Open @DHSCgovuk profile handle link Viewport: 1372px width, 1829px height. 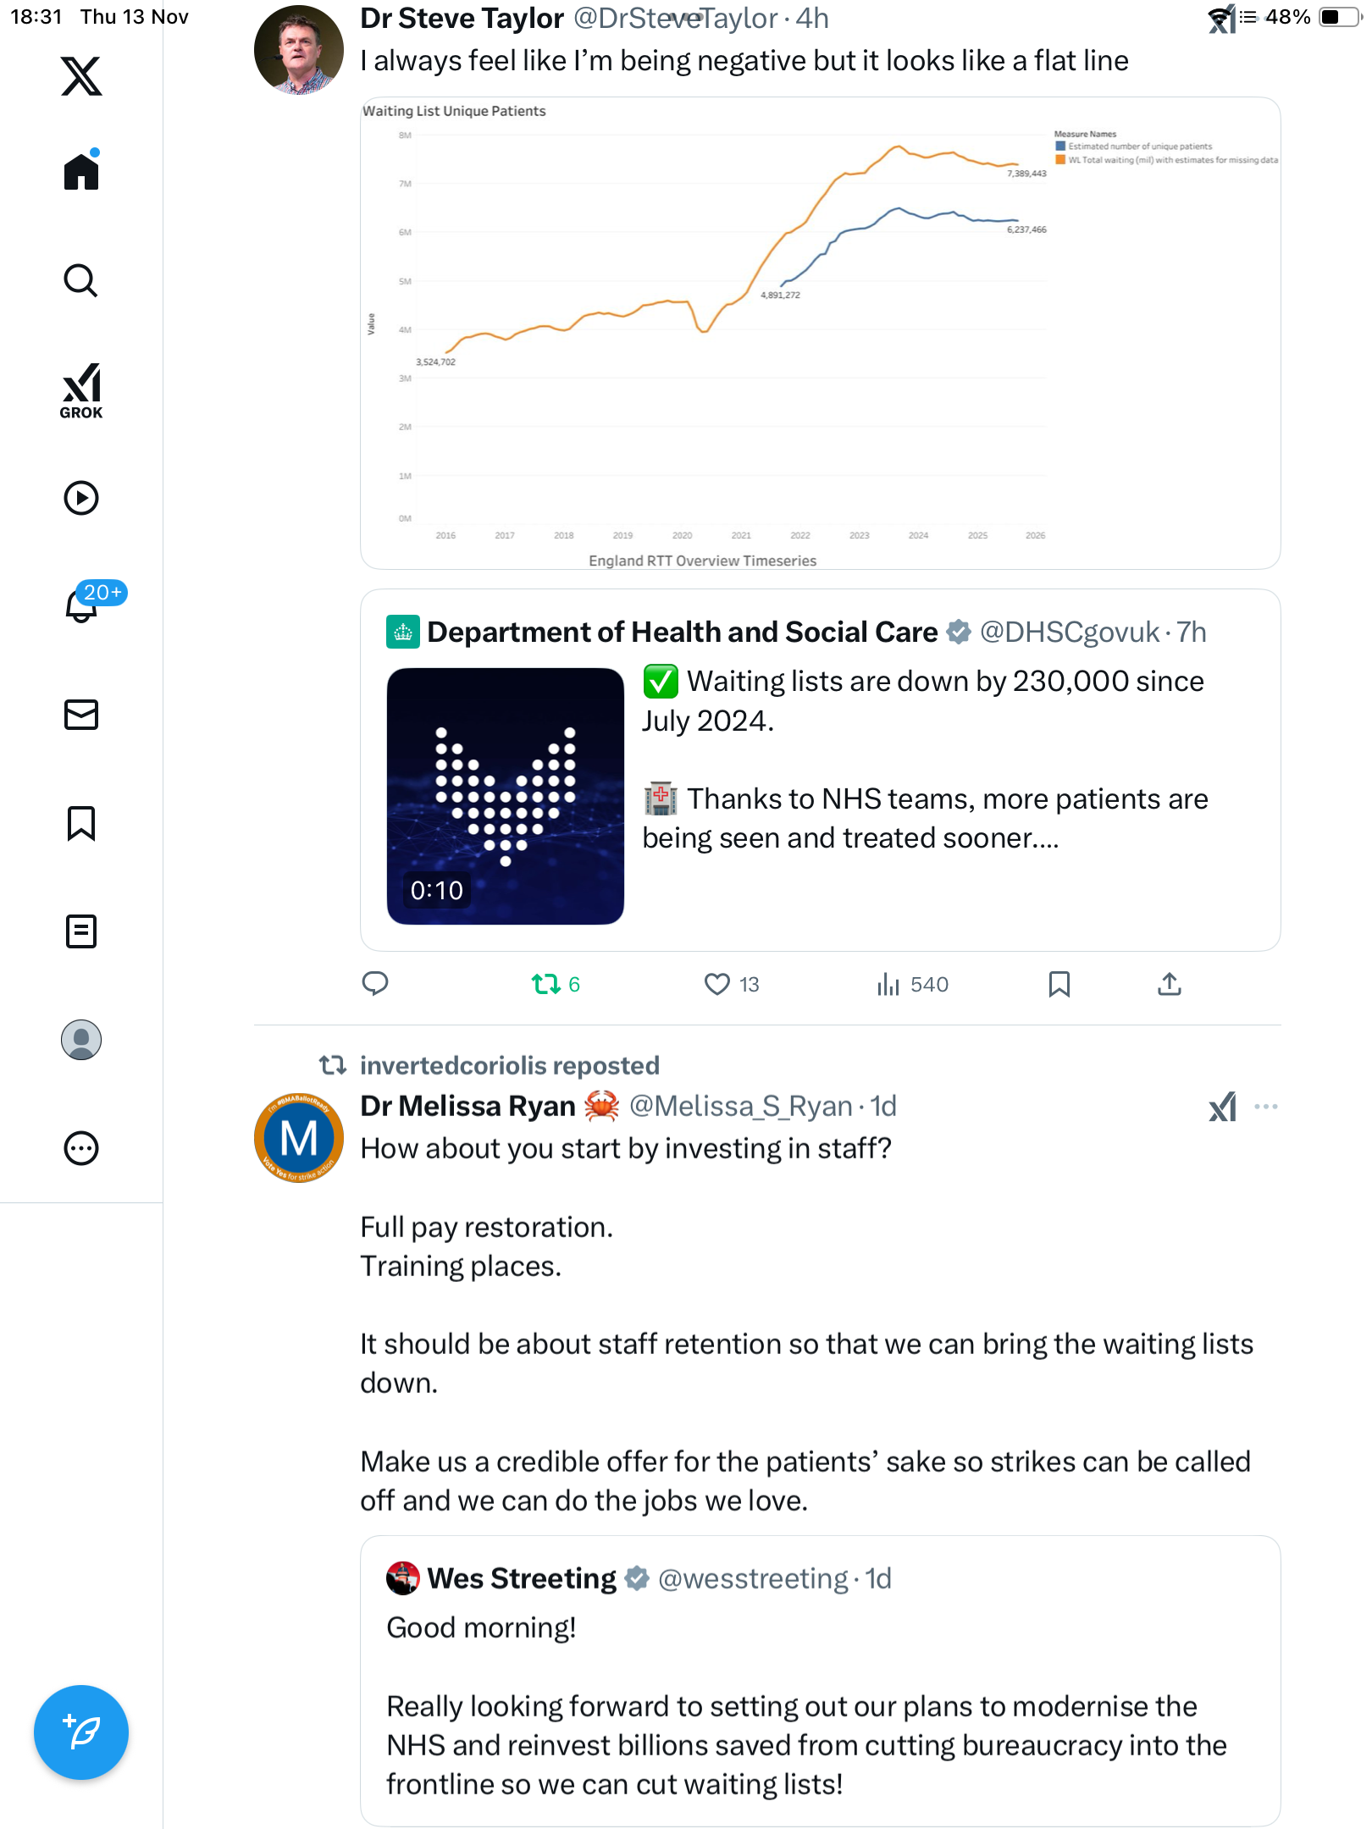click(1069, 632)
